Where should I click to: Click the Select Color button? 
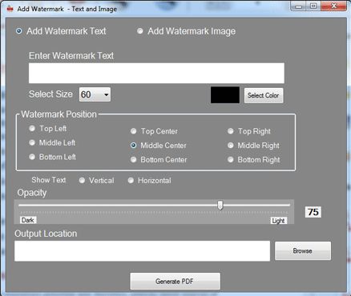264,95
